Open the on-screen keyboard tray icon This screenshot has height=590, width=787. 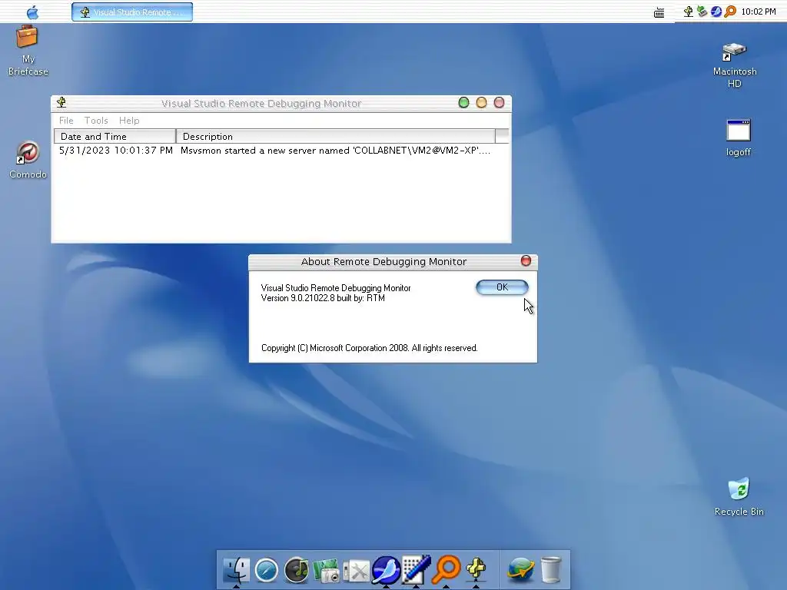tap(659, 12)
